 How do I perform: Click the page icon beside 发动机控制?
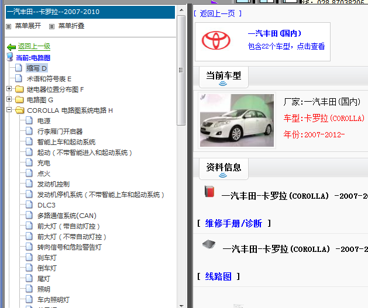coord(29,184)
